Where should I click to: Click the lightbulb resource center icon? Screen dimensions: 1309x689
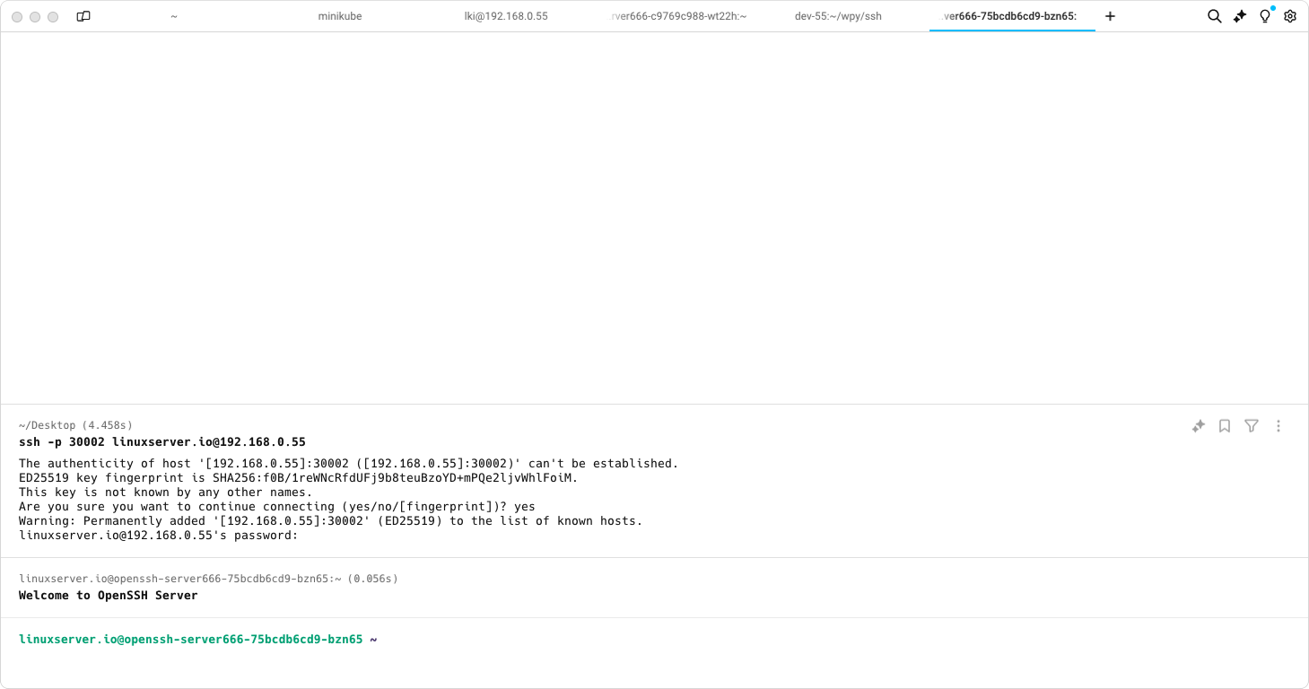coord(1265,16)
